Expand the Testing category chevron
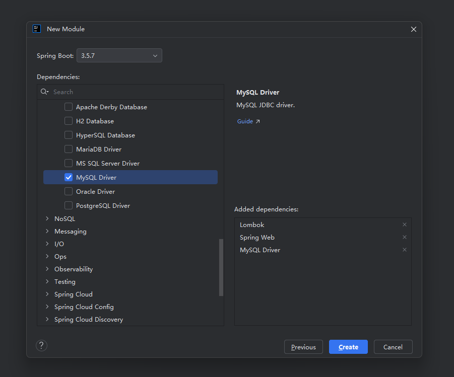Screen dimensions: 454x377 click(47, 281)
